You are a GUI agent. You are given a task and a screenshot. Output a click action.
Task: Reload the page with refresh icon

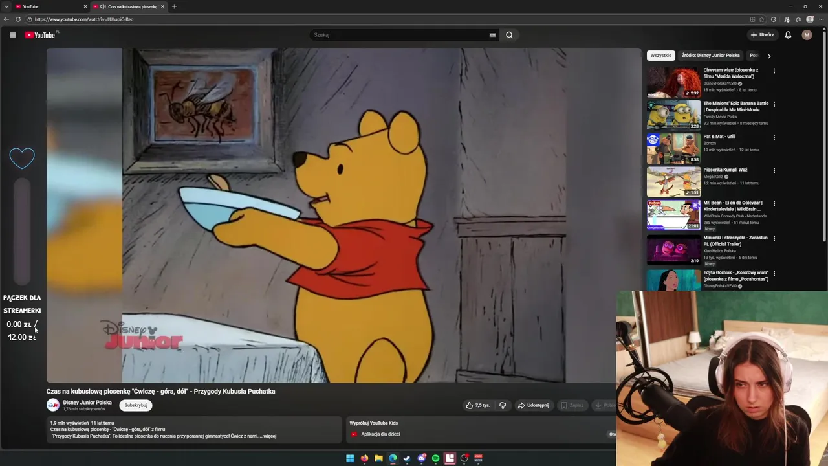pyautogui.click(x=17, y=19)
